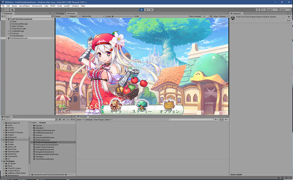Viewport: 293px width, 180px height.
Task: Open the cloud services icon in the toolbar
Action: click(12, 10)
